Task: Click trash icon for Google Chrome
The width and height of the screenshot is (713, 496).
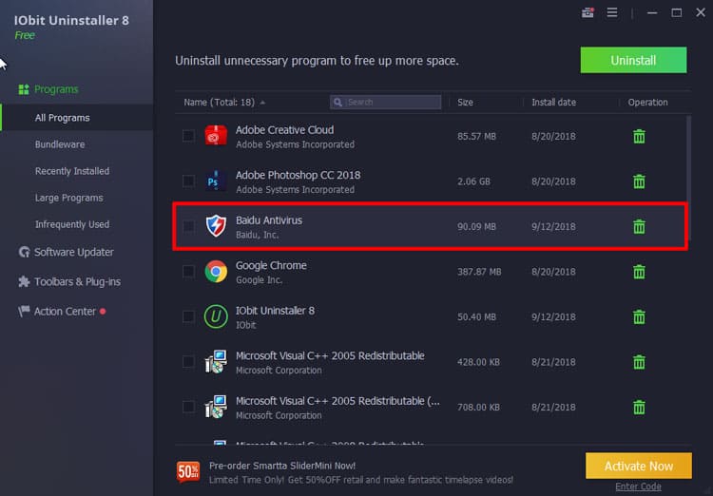Action: (x=639, y=272)
